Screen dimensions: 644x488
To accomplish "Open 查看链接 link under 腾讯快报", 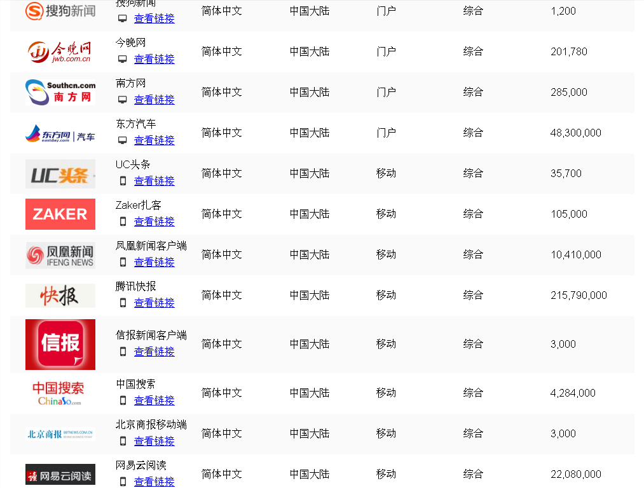I will point(154,303).
